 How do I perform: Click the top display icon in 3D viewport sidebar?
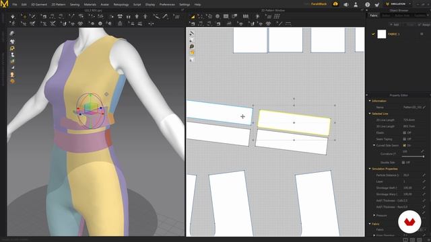pyautogui.click(x=12, y=34)
